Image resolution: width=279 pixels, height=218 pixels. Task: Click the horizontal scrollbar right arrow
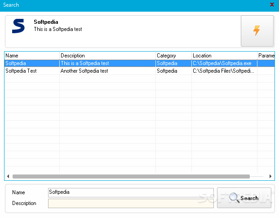click(270, 176)
